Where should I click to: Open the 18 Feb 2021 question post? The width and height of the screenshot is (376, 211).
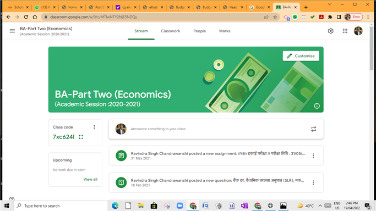pos(216,182)
